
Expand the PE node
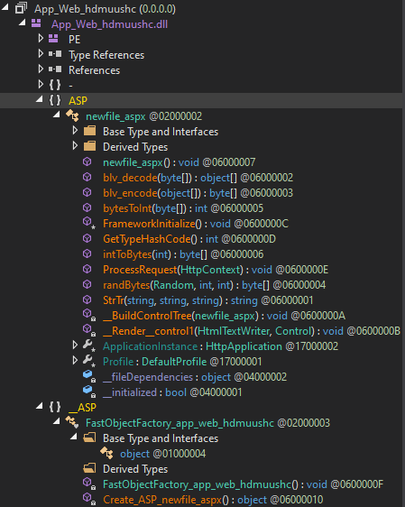(41, 39)
